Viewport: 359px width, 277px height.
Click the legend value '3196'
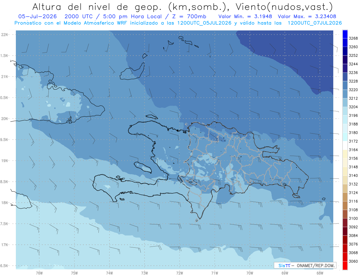353,115
